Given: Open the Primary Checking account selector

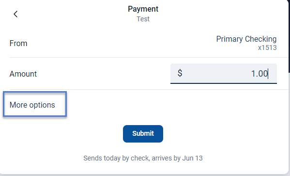Looking at the screenshot, I should click(246, 43).
